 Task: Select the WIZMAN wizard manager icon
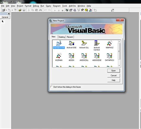coord(59,57)
